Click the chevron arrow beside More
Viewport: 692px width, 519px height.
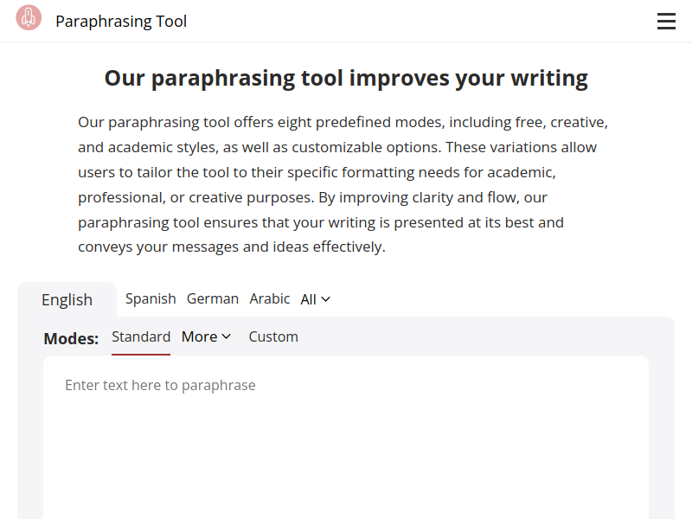[x=227, y=336]
